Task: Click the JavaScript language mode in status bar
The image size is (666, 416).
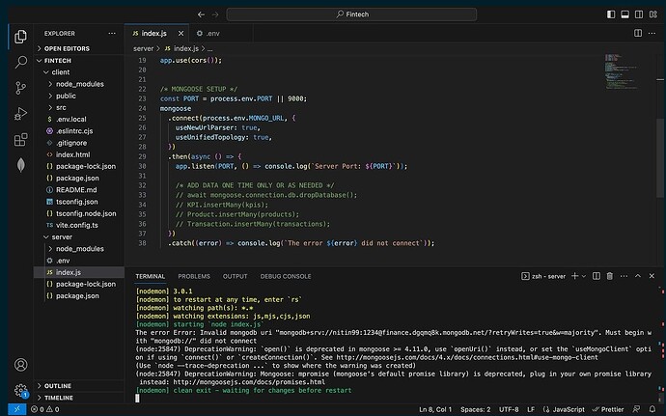Action: pos(570,409)
